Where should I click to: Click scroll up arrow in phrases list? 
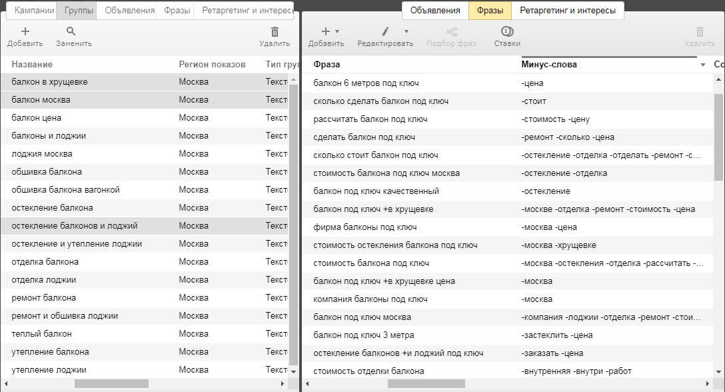pos(718,79)
